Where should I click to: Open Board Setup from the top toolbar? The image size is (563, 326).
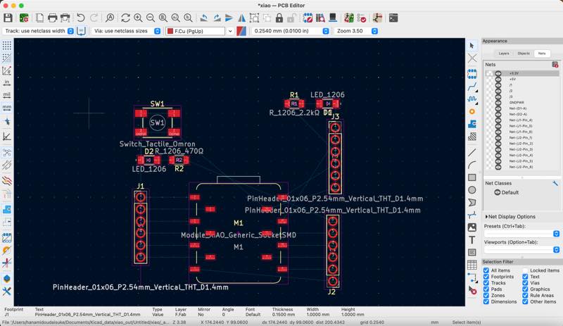24,18
